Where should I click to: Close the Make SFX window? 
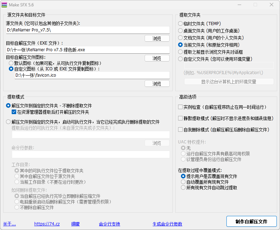pos(272,5)
